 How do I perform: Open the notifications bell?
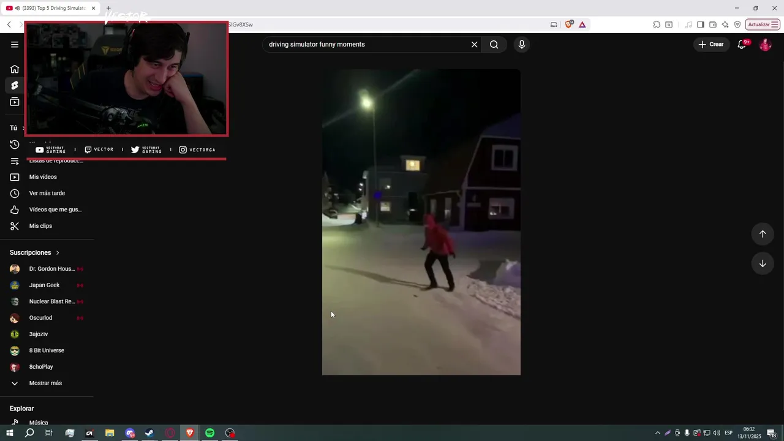pyautogui.click(x=742, y=44)
